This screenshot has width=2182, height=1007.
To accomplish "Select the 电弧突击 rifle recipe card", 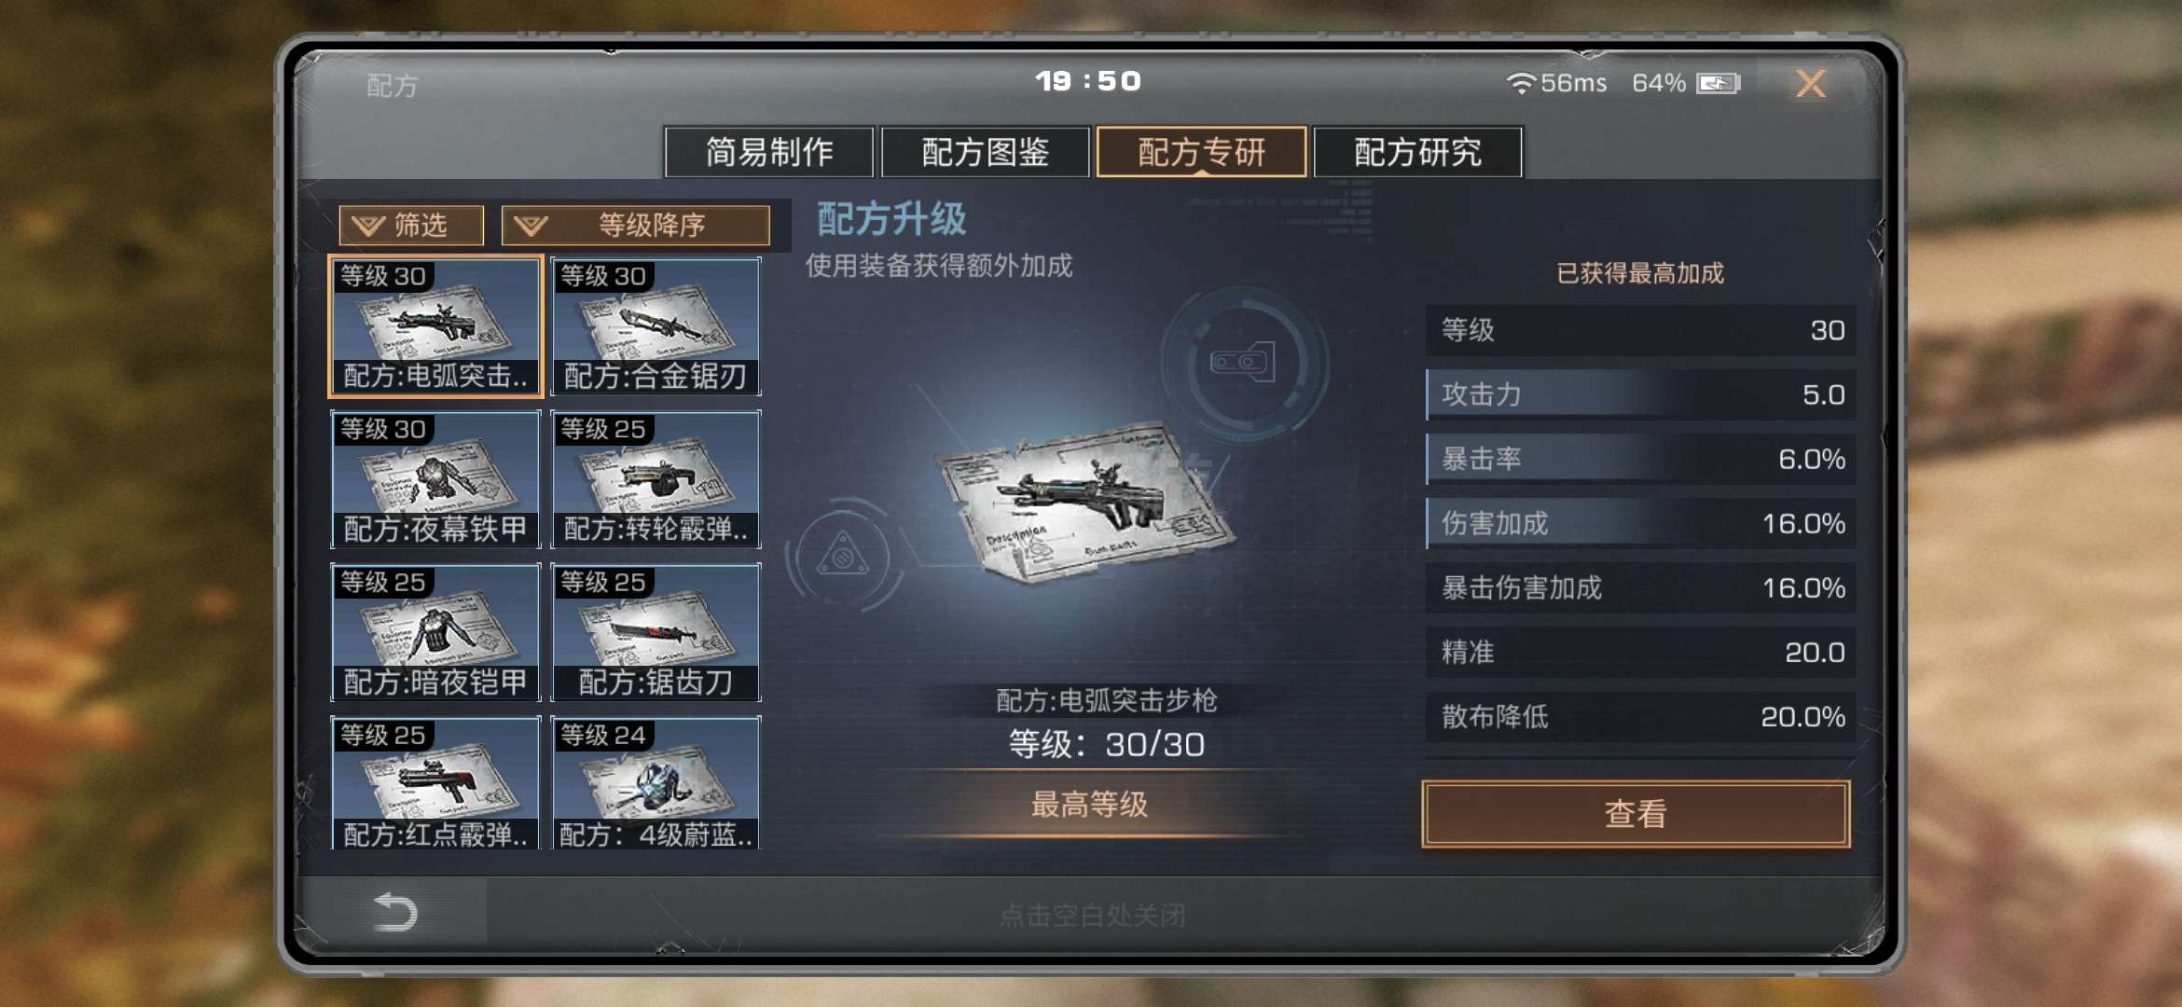I will click(x=435, y=326).
